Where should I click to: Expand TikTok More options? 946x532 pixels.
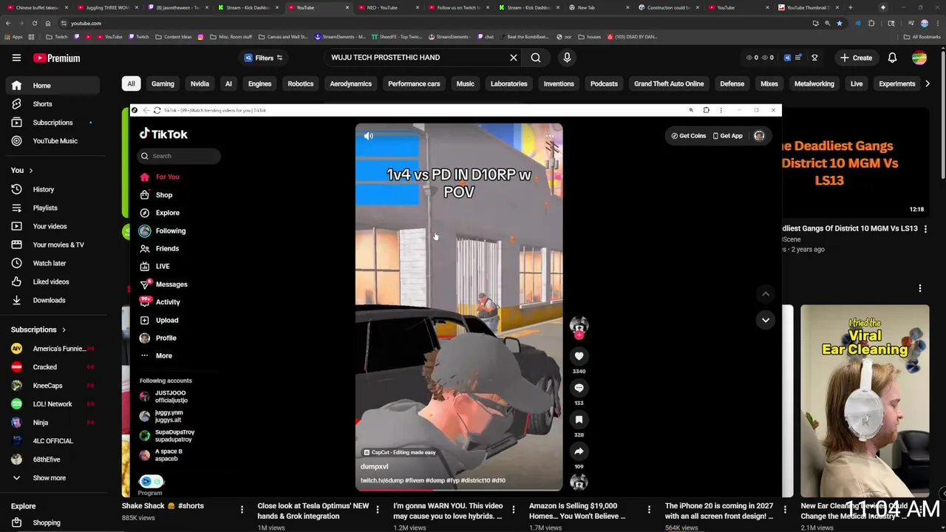[x=163, y=355]
